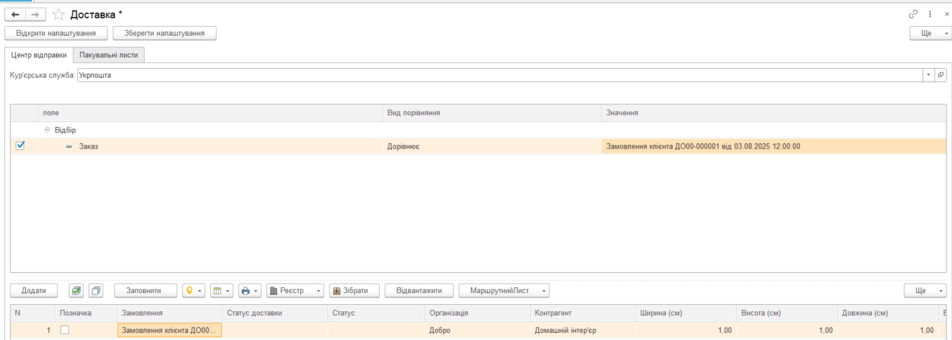Expand the Кур'єрська служба dropdown list

[x=929, y=75]
